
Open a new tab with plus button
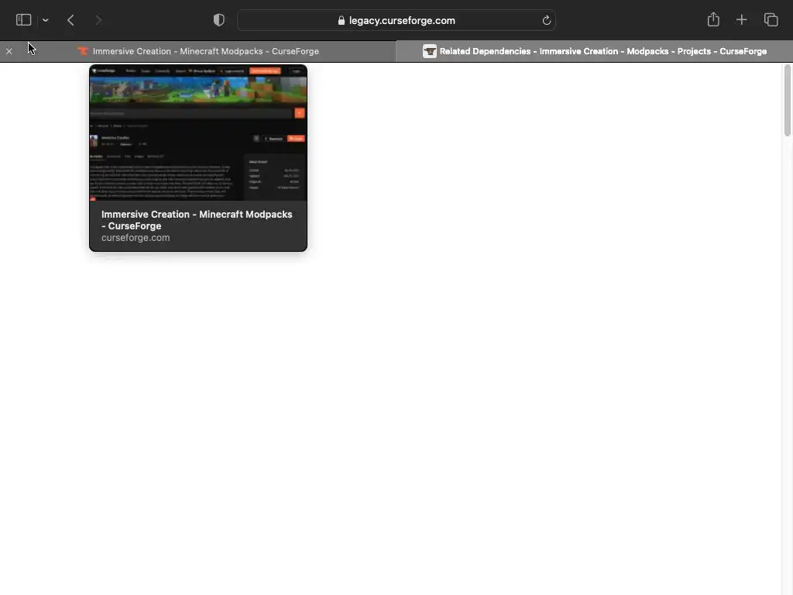[741, 20]
